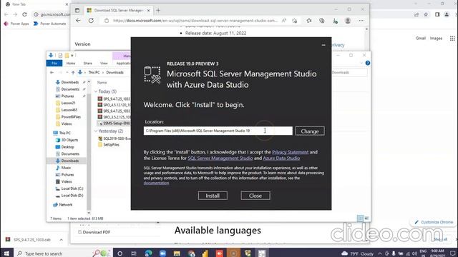
Task: Open Images link in Chrome new tab
Action: (x=436, y=38)
